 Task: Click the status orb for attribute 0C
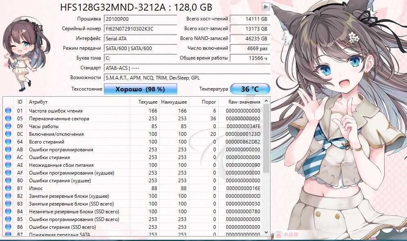(x=8, y=134)
